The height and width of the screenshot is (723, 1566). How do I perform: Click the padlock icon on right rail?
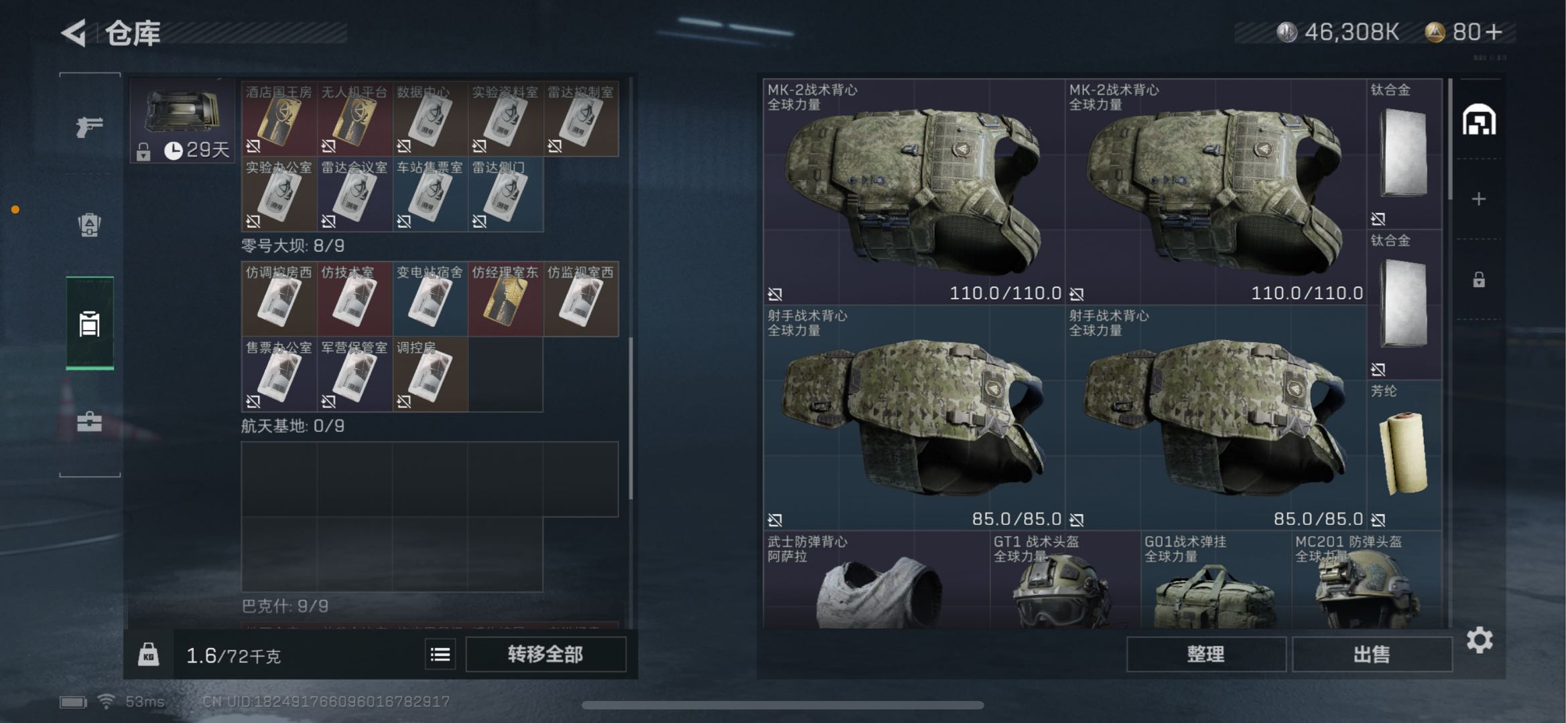point(1478,279)
